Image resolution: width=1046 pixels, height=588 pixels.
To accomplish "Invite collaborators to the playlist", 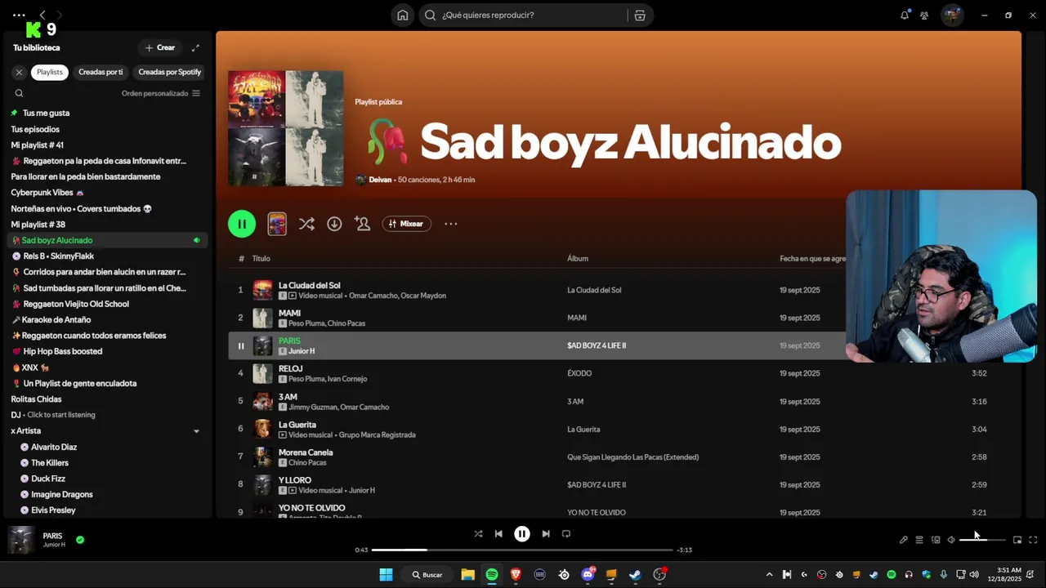I will tap(362, 224).
